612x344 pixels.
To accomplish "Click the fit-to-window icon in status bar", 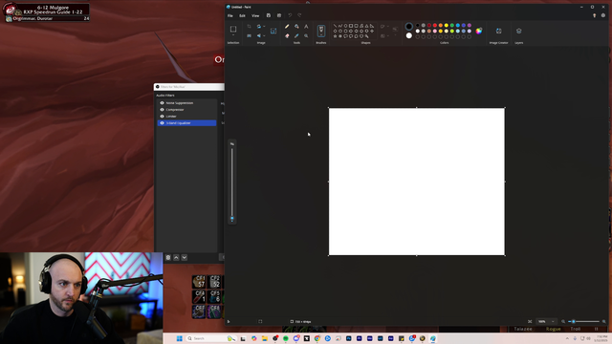I will point(530,321).
